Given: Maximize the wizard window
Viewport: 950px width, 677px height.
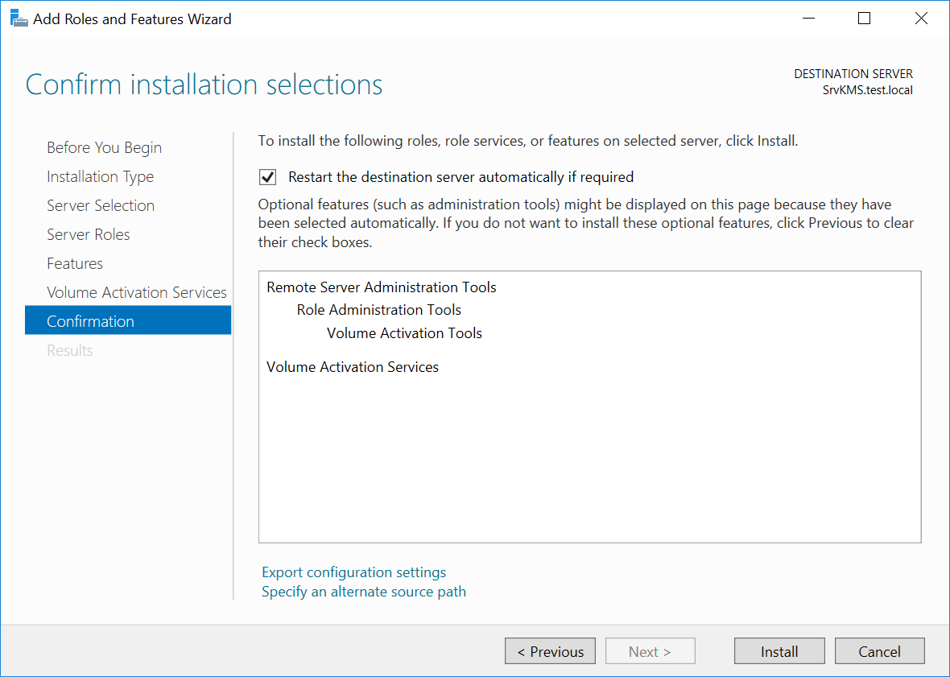Looking at the screenshot, I should click(x=865, y=19).
